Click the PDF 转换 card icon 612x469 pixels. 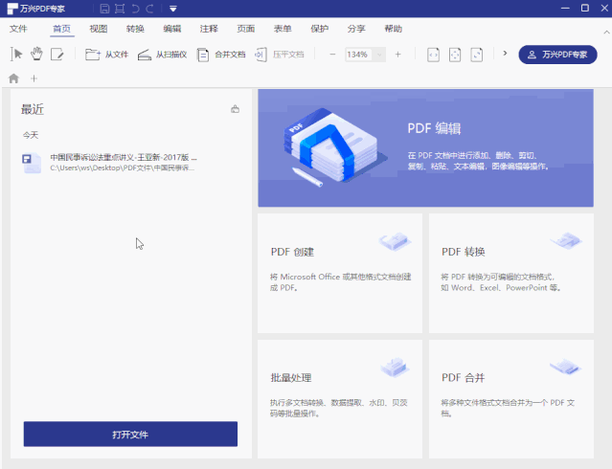pyautogui.click(x=566, y=240)
